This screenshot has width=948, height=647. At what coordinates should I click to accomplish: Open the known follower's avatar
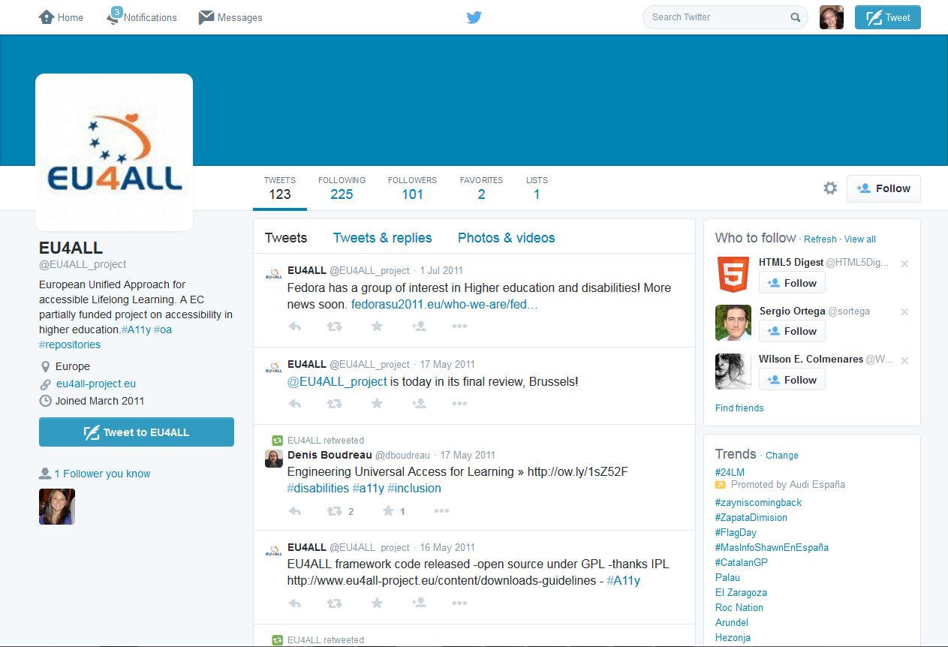(x=57, y=507)
